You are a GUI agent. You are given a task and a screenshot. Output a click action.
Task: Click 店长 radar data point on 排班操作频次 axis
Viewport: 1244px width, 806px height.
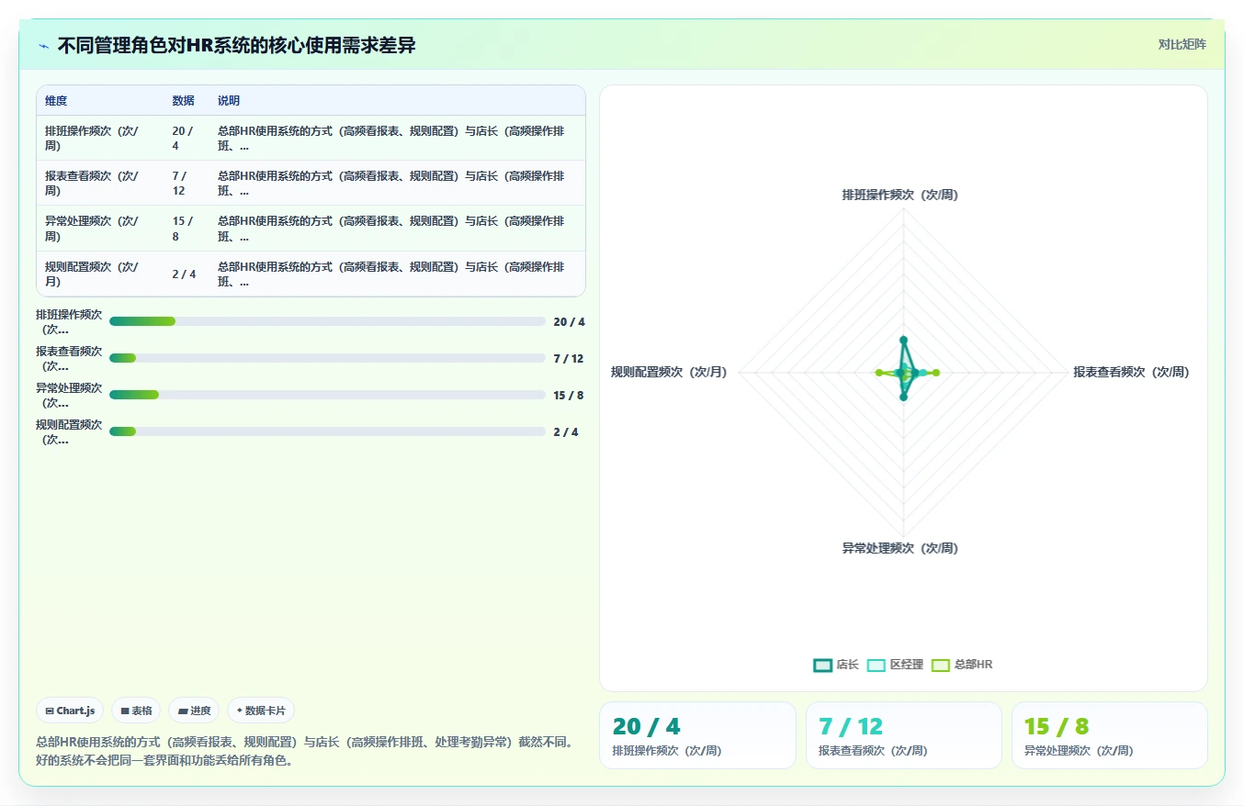click(903, 339)
